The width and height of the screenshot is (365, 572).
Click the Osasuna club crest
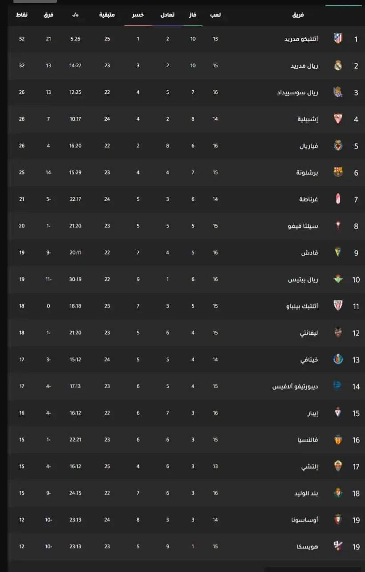338,519
